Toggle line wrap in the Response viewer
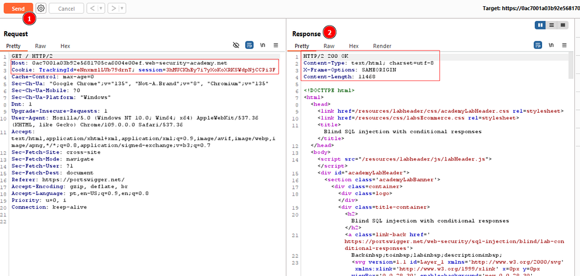Viewport: 580px width, 276px height. (538, 45)
